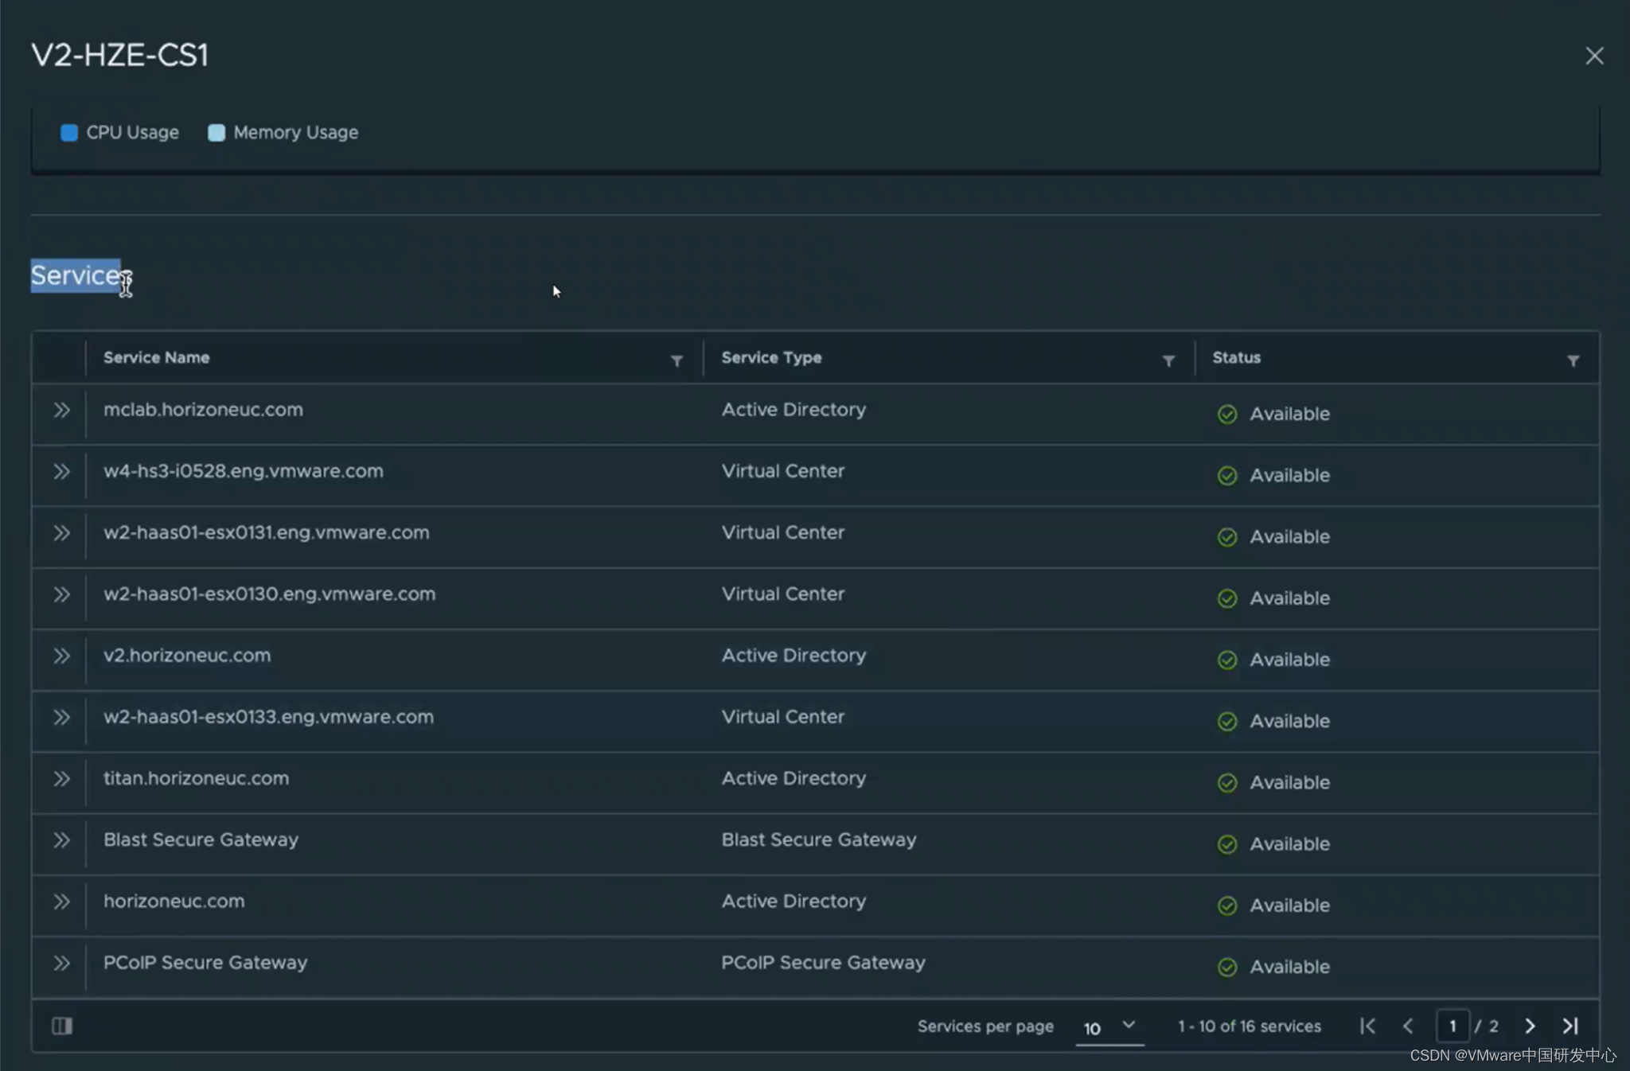The image size is (1630, 1071).
Task: Close the V2-HZE-CS1 dialog
Action: coord(1594,56)
